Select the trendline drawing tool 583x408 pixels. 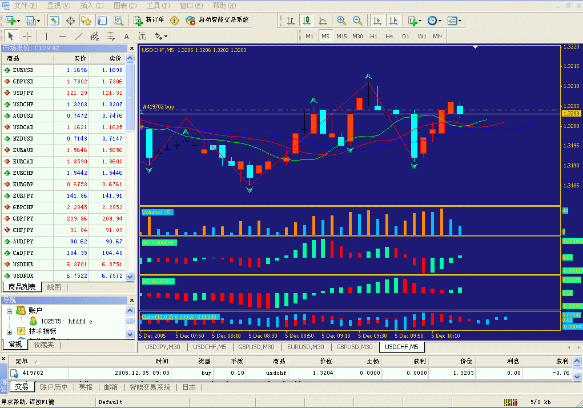coord(79,36)
